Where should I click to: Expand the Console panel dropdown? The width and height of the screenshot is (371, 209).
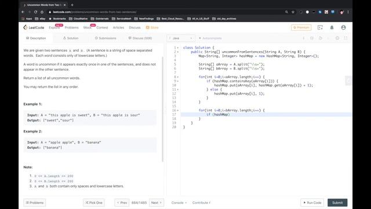(179, 203)
